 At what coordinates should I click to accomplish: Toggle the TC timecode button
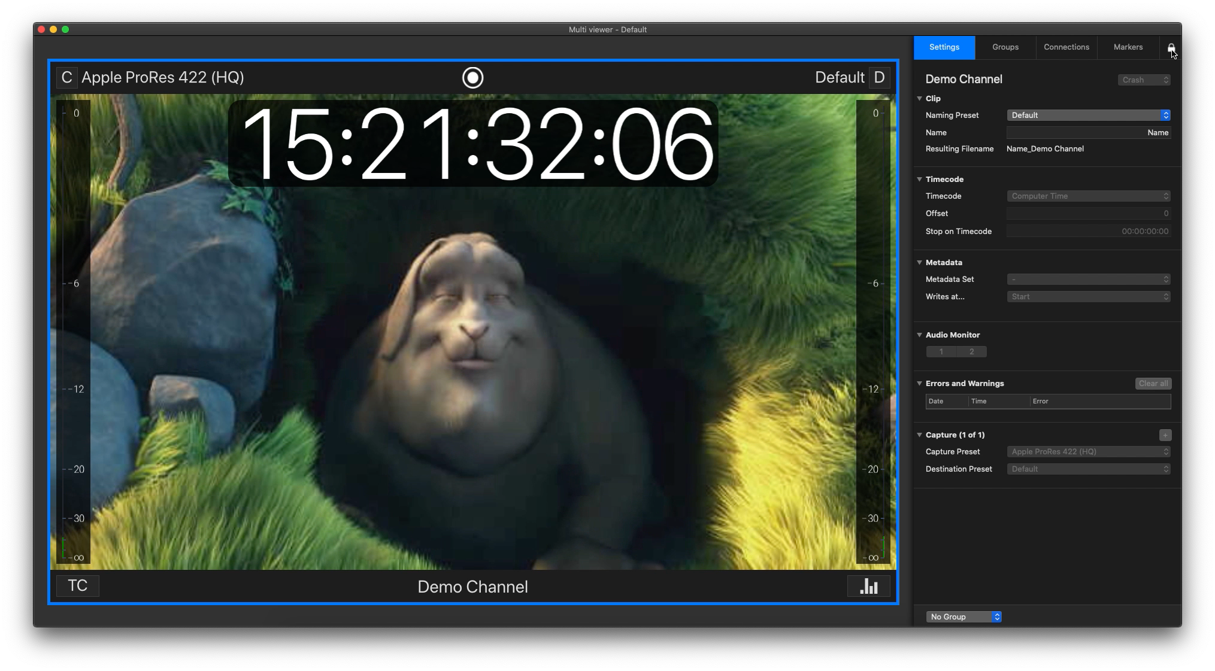point(78,585)
